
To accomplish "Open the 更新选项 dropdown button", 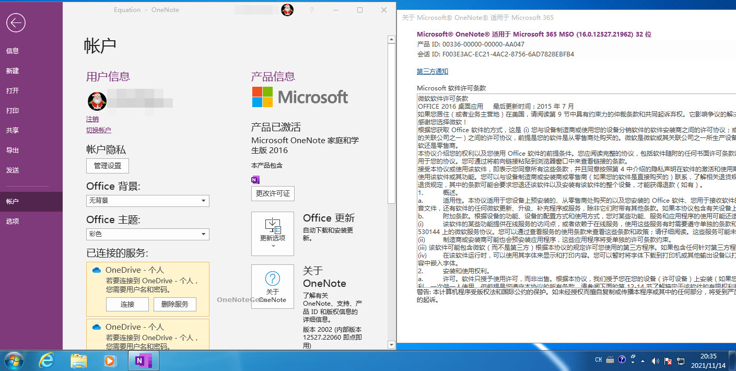I will pyautogui.click(x=273, y=234).
